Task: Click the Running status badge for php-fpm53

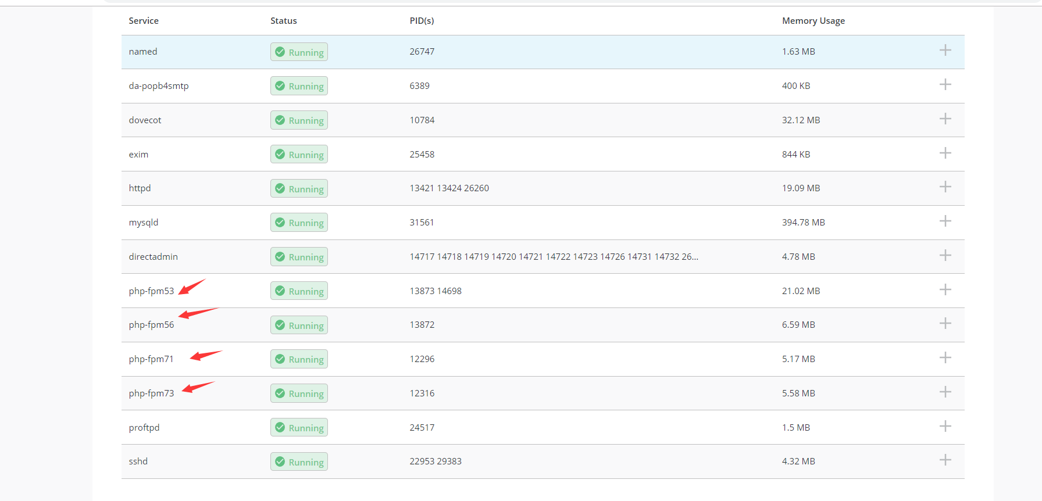Action: 299,291
